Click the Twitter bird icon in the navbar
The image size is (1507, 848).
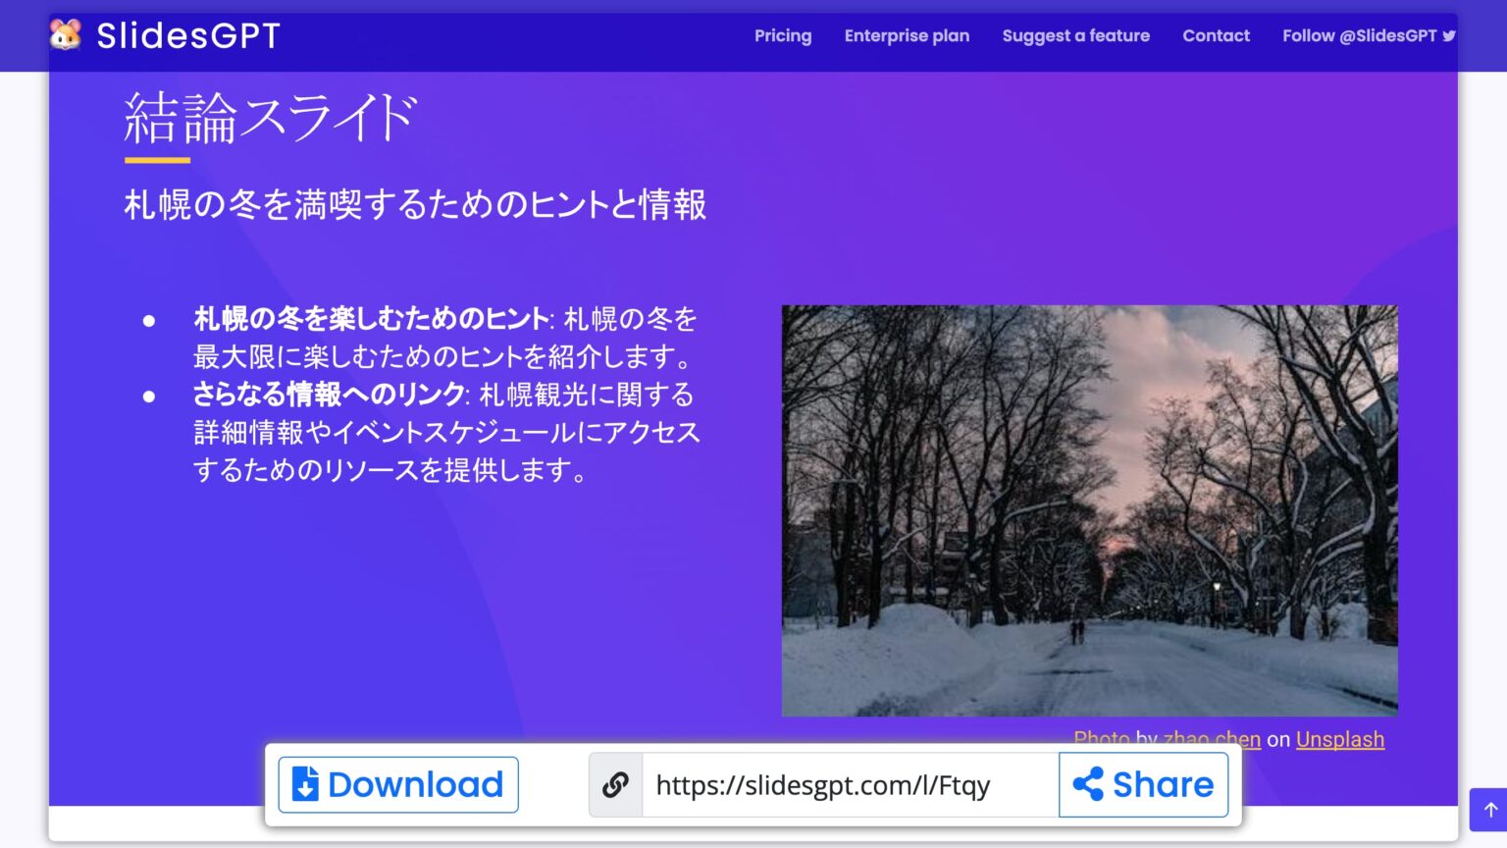click(1450, 35)
